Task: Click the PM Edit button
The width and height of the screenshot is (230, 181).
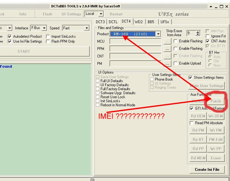Action: click(216, 140)
